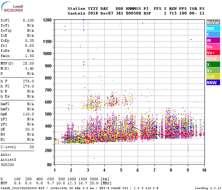Click the 1280 km height axis label
Image resolution: width=222 pixels, height=190 pixels.
pos(47,20)
